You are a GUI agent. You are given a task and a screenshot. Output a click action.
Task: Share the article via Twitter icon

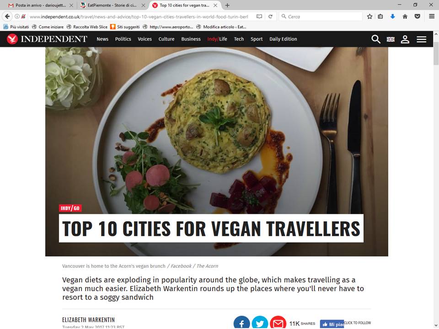260,323
